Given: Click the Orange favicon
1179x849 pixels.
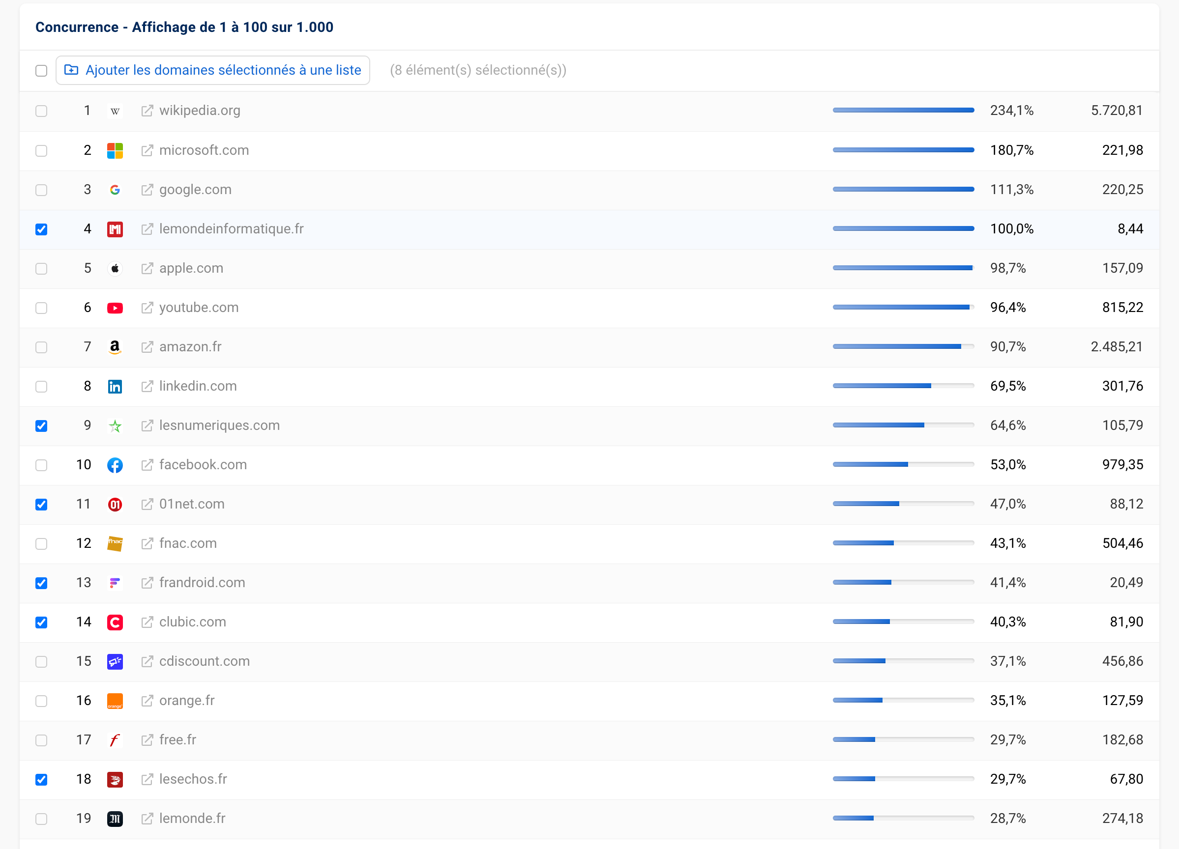Looking at the screenshot, I should (x=115, y=701).
